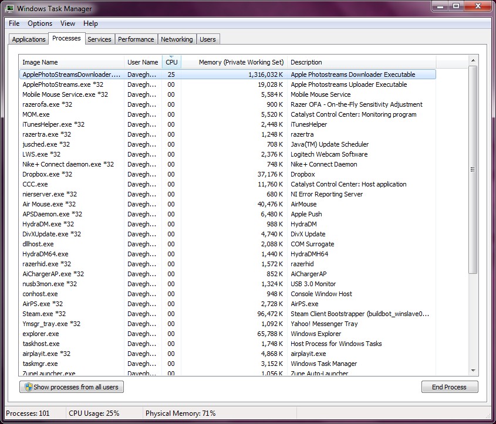Viewport: 496px width, 424px height.
Task: Select MOM.exe process
Action: point(227,114)
